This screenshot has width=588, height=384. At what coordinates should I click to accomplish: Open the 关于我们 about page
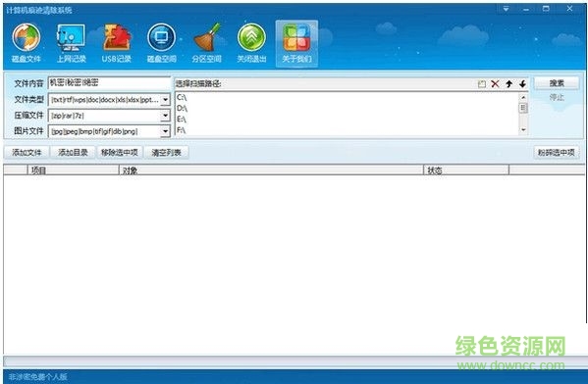pyautogui.click(x=296, y=44)
